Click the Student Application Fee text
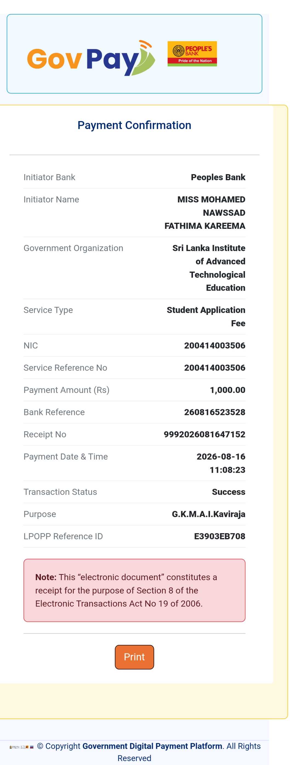Image resolution: width=296 pixels, height=765 pixels. click(x=206, y=316)
